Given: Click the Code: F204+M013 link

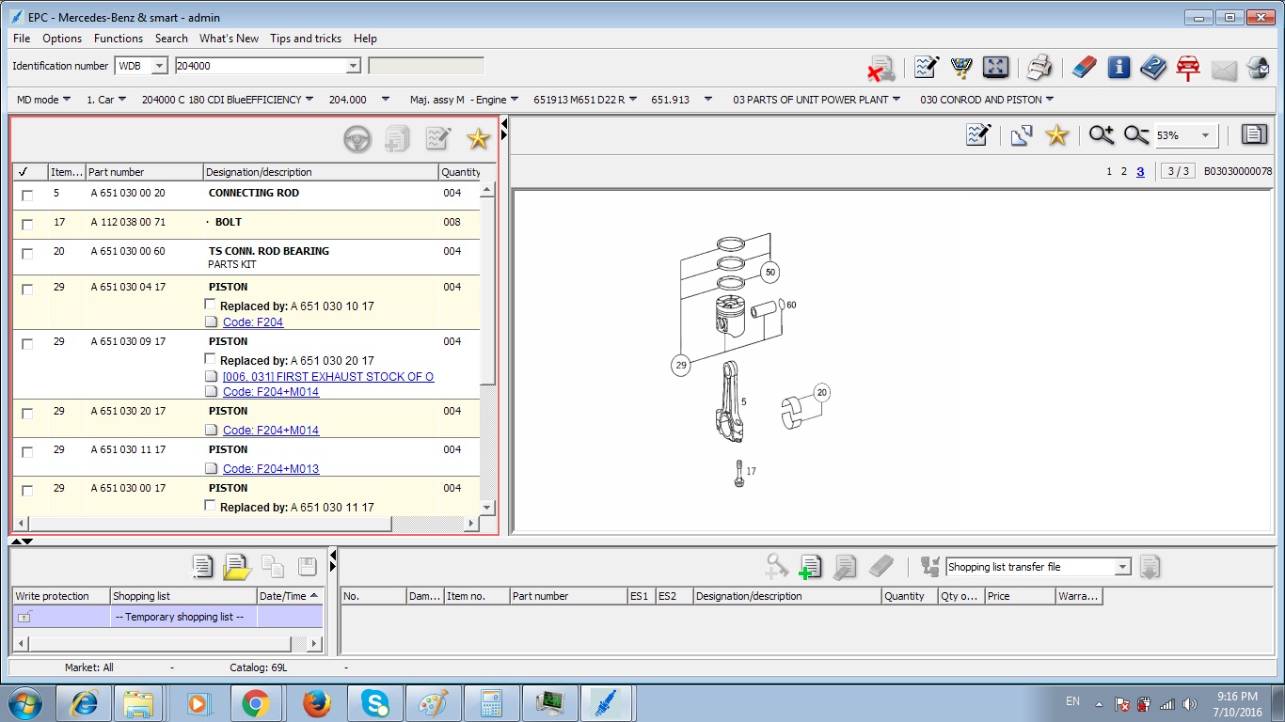Looking at the screenshot, I should click(x=271, y=469).
